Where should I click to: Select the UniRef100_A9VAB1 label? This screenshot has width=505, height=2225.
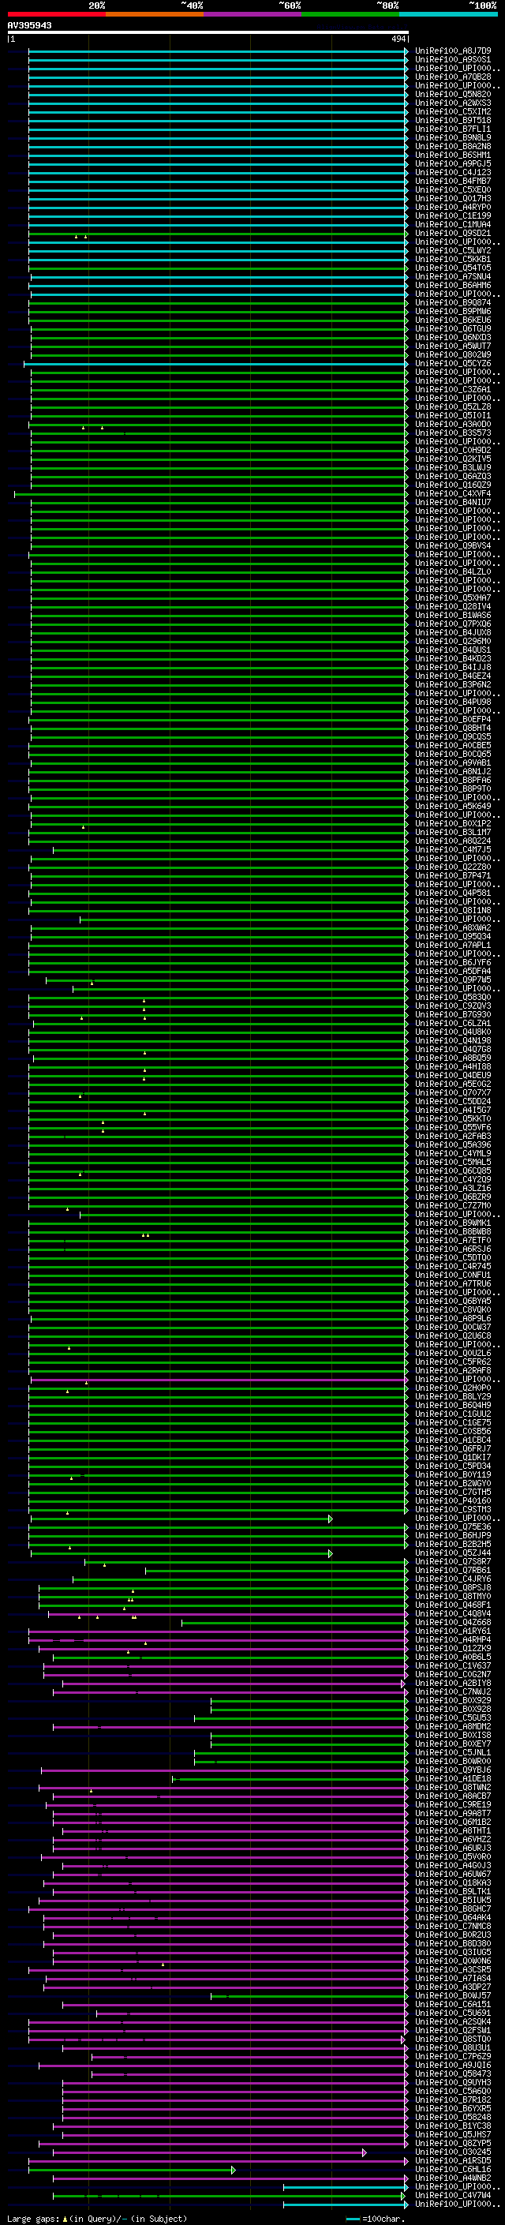tap(453, 762)
